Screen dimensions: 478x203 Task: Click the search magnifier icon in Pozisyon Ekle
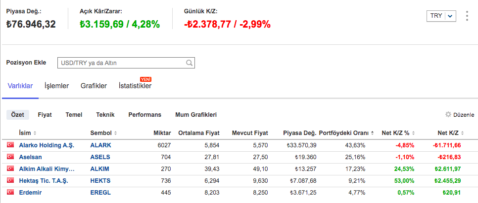pos(189,63)
